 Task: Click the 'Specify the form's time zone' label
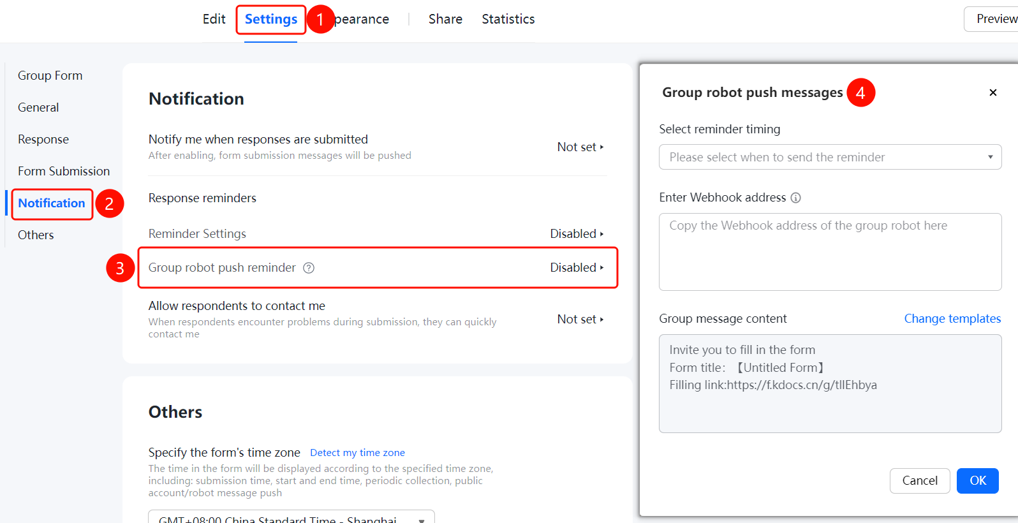click(225, 452)
